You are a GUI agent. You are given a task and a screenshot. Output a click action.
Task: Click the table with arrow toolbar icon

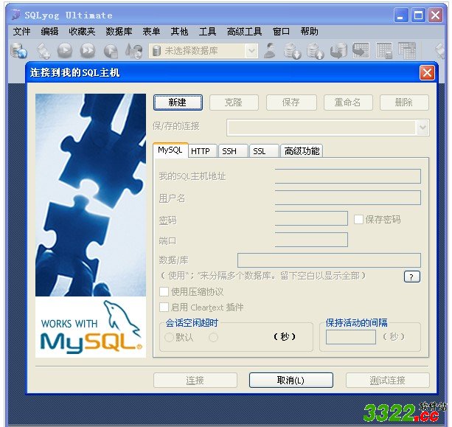click(361, 50)
